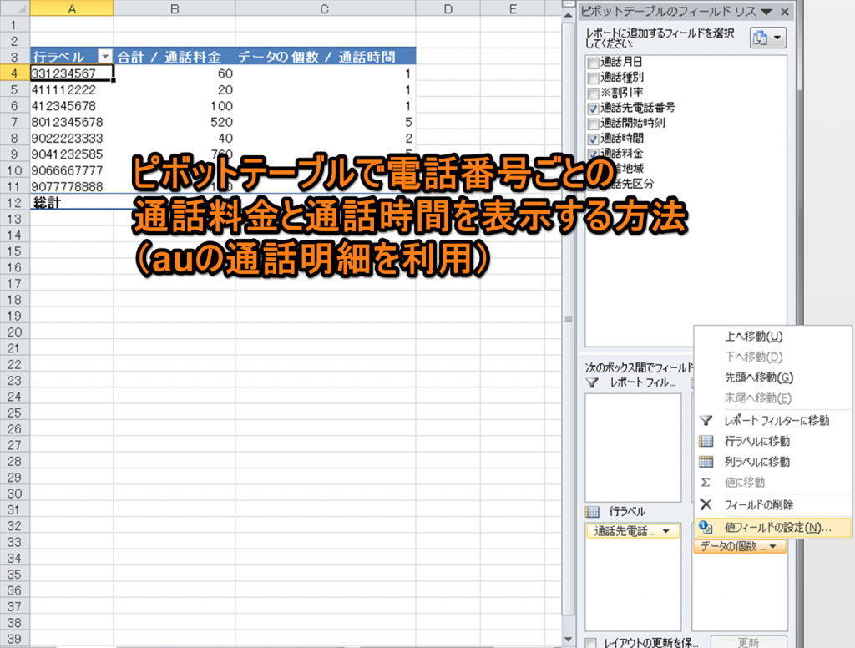Select the 総計 row label cell

tap(72, 202)
